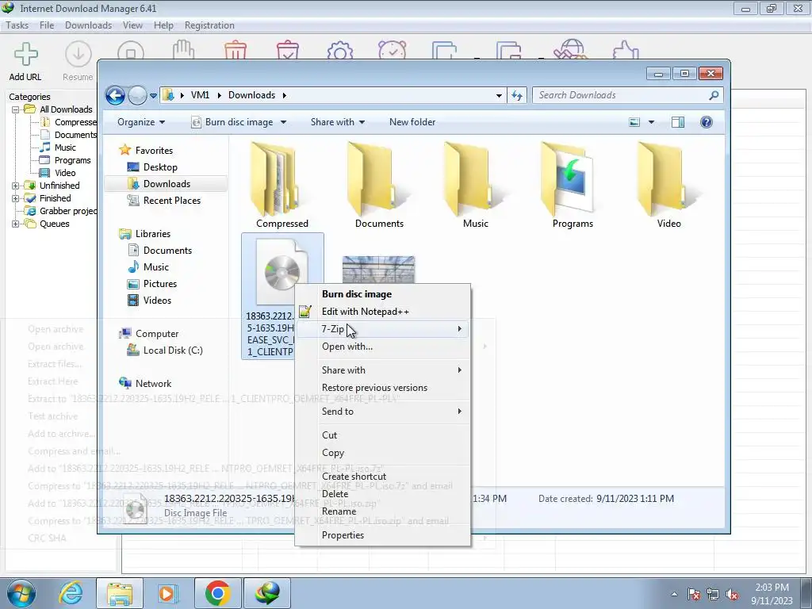Viewport: 812px width, 609px height.
Task: Click the Delete Completed trash icon with checkmark
Action: click(287, 51)
